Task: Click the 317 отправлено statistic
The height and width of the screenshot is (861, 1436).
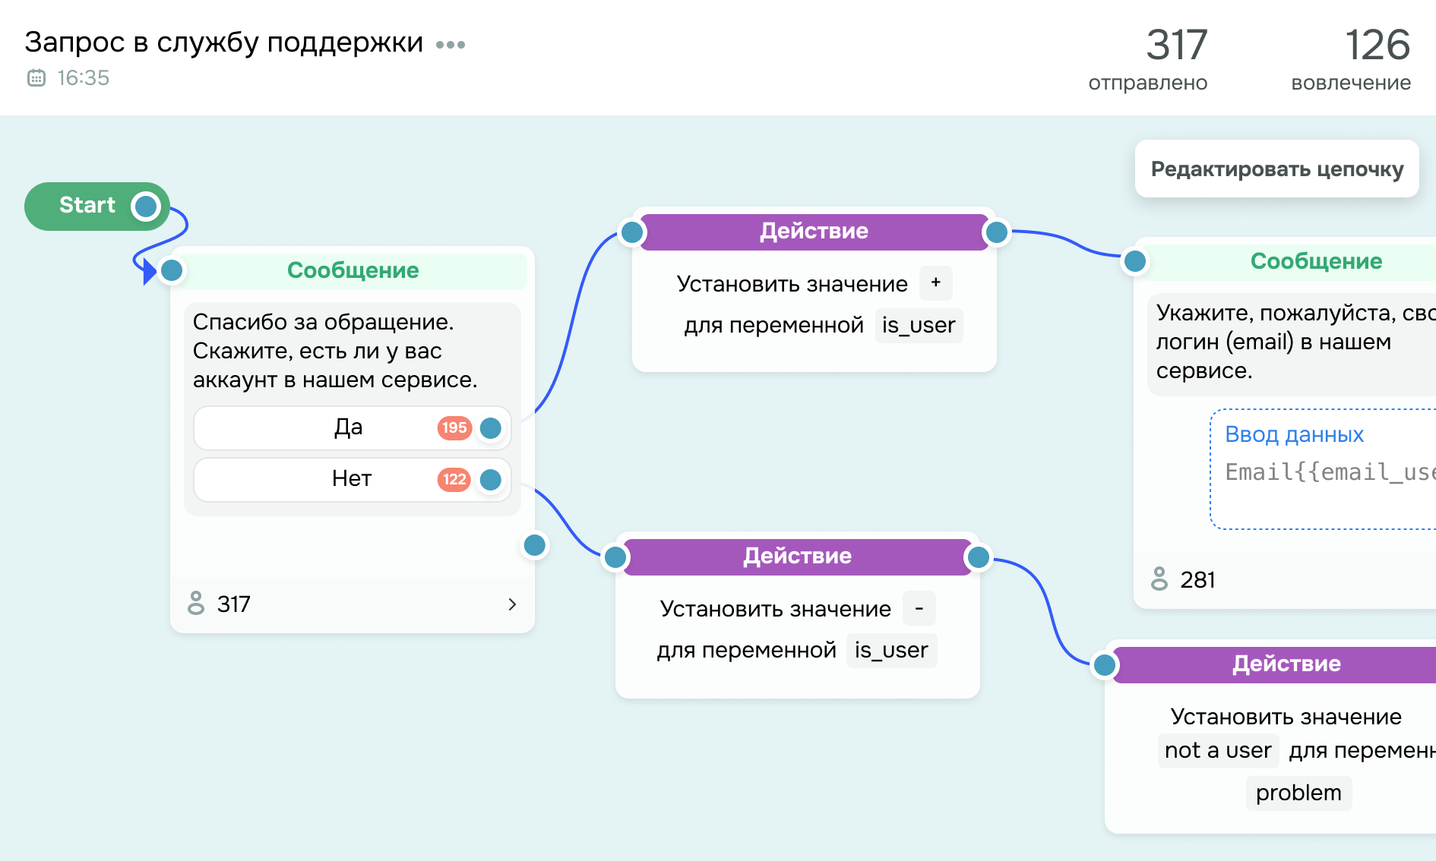Action: (1148, 59)
